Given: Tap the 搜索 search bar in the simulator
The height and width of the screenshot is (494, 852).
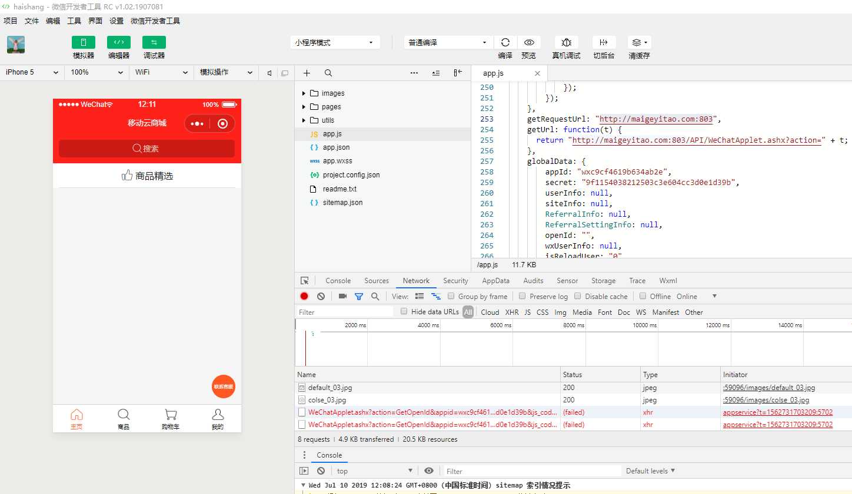Looking at the screenshot, I should click(x=147, y=148).
